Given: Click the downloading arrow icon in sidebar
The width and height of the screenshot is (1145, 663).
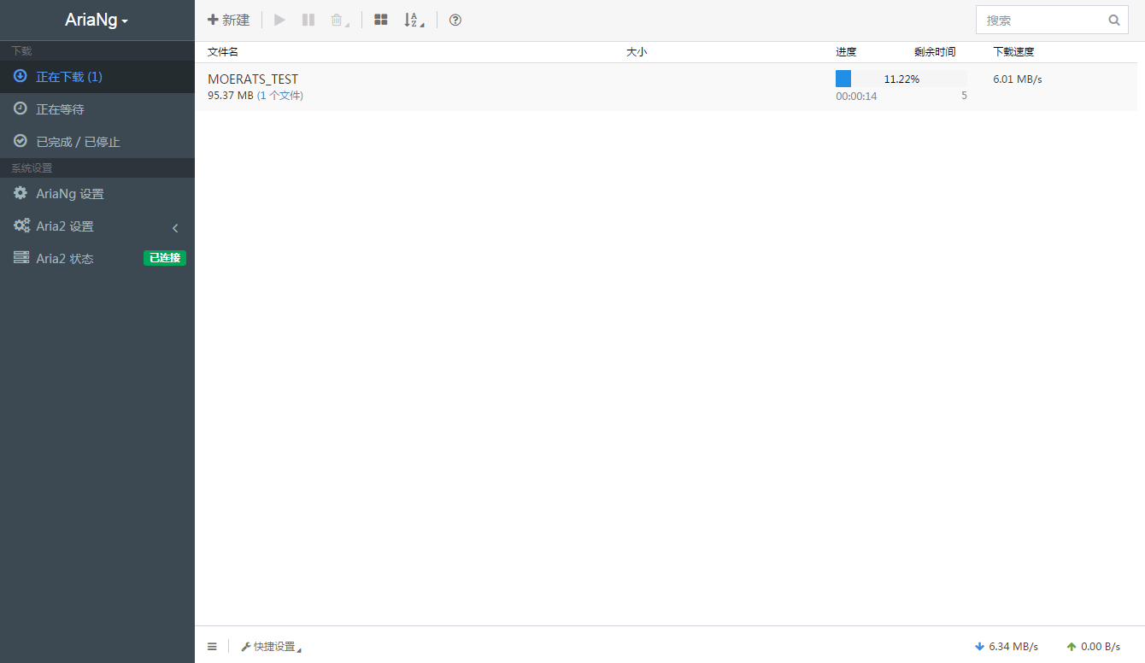Looking at the screenshot, I should click(x=20, y=76).
